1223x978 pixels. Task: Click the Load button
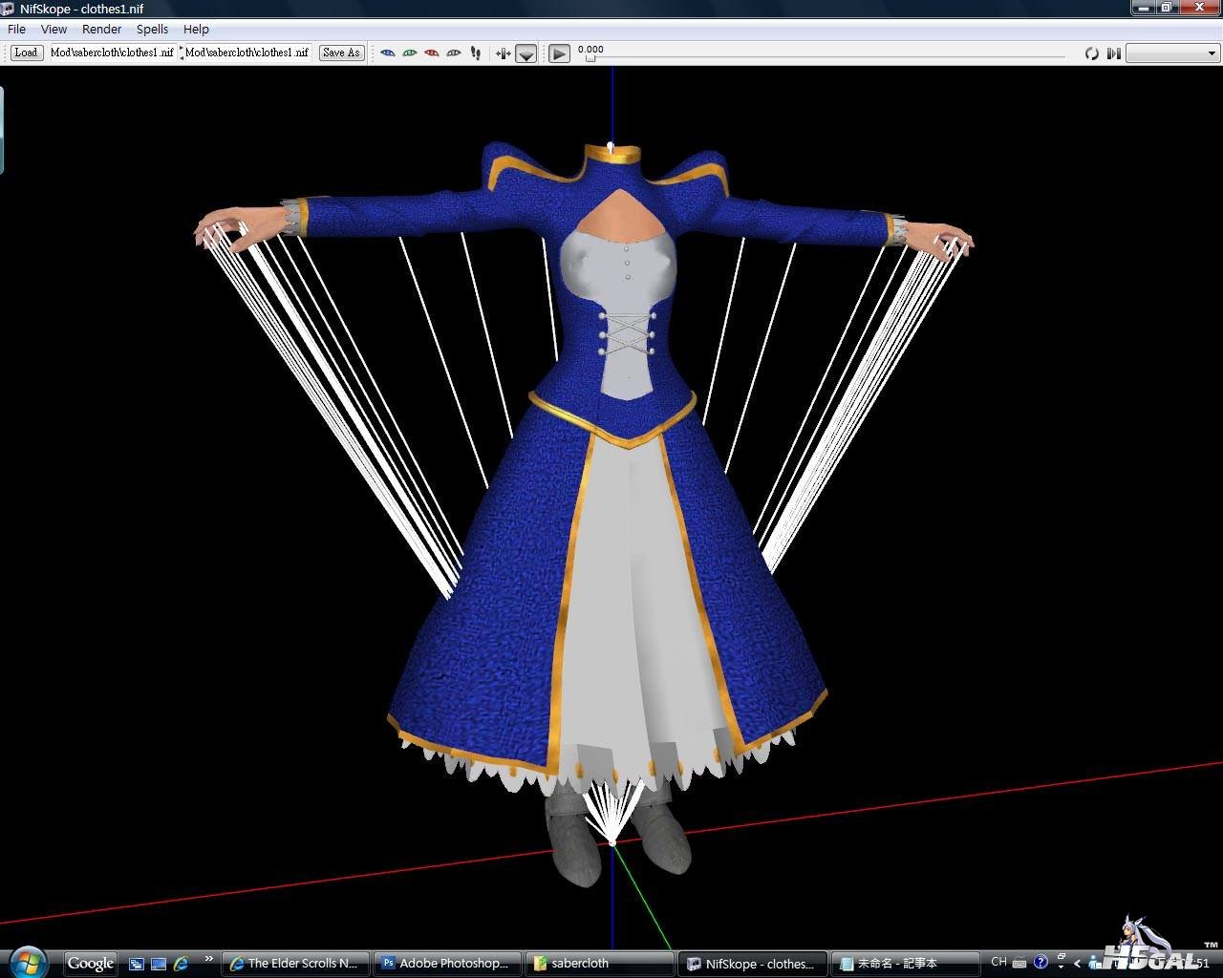pos(26,53)
